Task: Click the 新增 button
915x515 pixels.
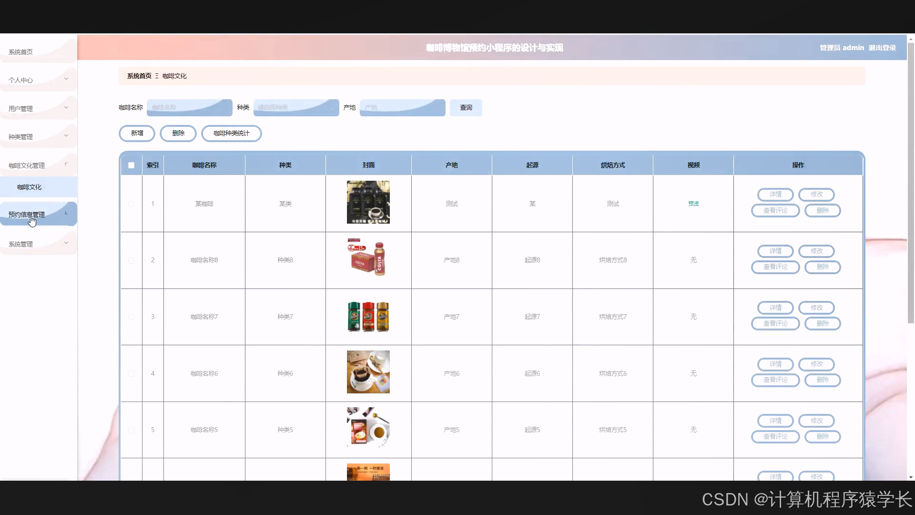Action: [137, 133]
